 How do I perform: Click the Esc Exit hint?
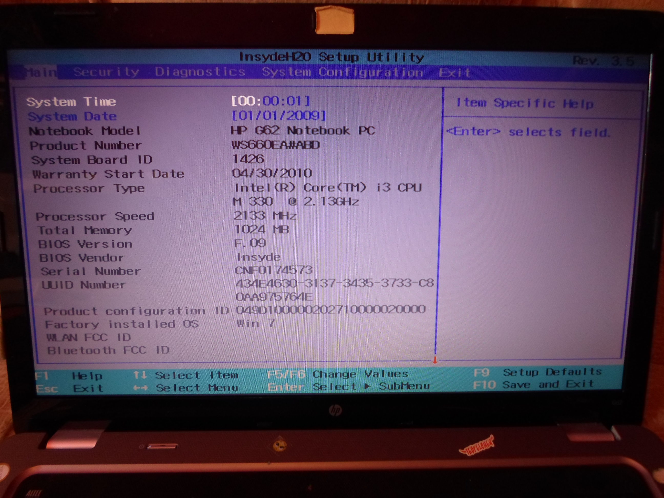70,388
